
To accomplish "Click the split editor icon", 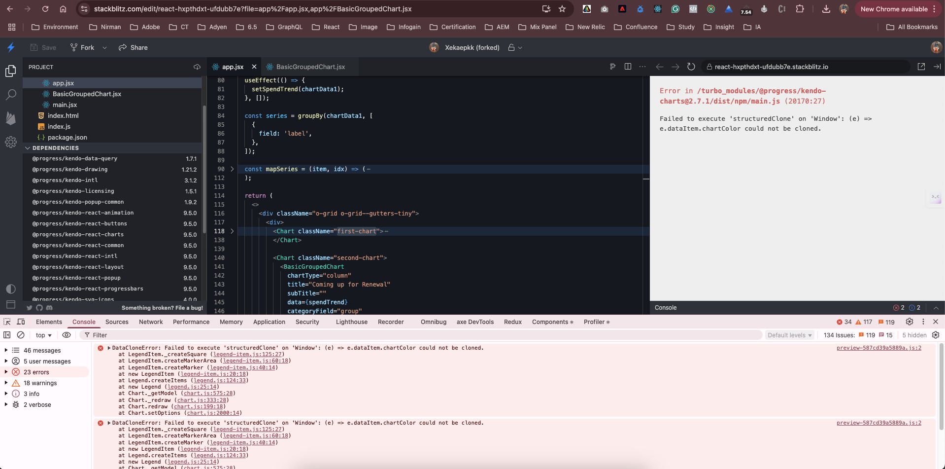I will [628, 67].
